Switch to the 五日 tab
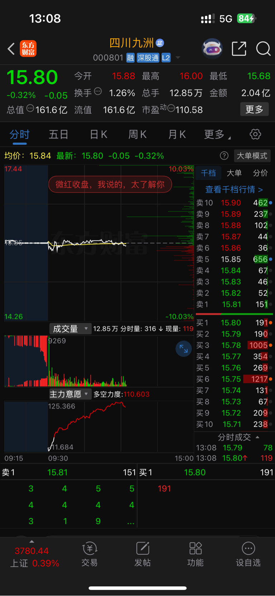Image resolution: width=275 pixels, height=596 pixels. (x=59, y=135)
